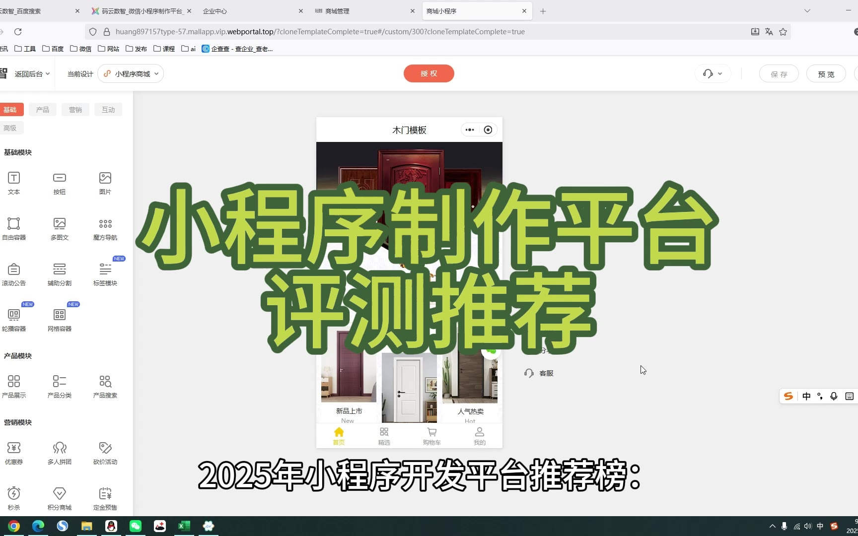Viewport: 858px width, 536px height.
Task: Tap the 我的 profile icon in preview
Action: coord(479,432)
